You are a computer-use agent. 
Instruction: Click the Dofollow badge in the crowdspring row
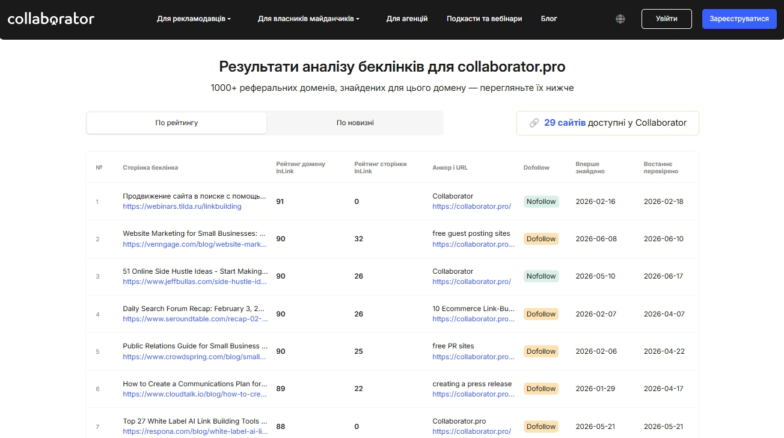tap(541, 351)
